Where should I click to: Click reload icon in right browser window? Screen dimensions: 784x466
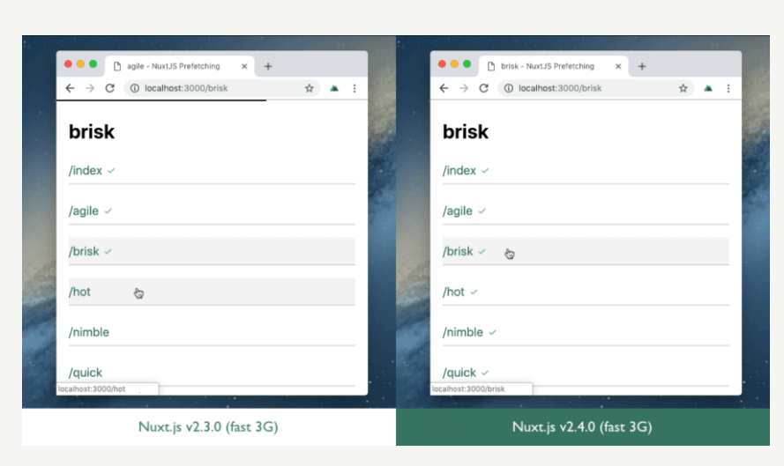tap(484, 88)
